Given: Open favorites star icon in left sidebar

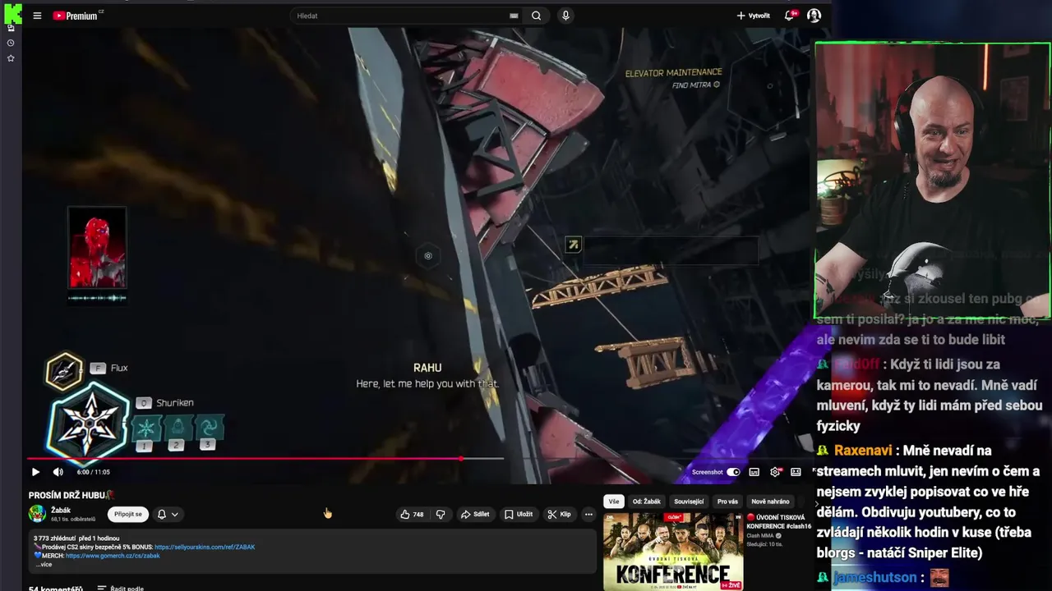Looking at the screenshot, I should pos(11,58).
